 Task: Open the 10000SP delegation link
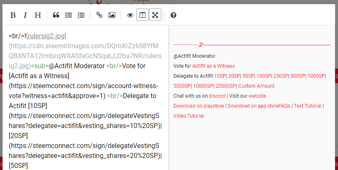click(203, 86)
